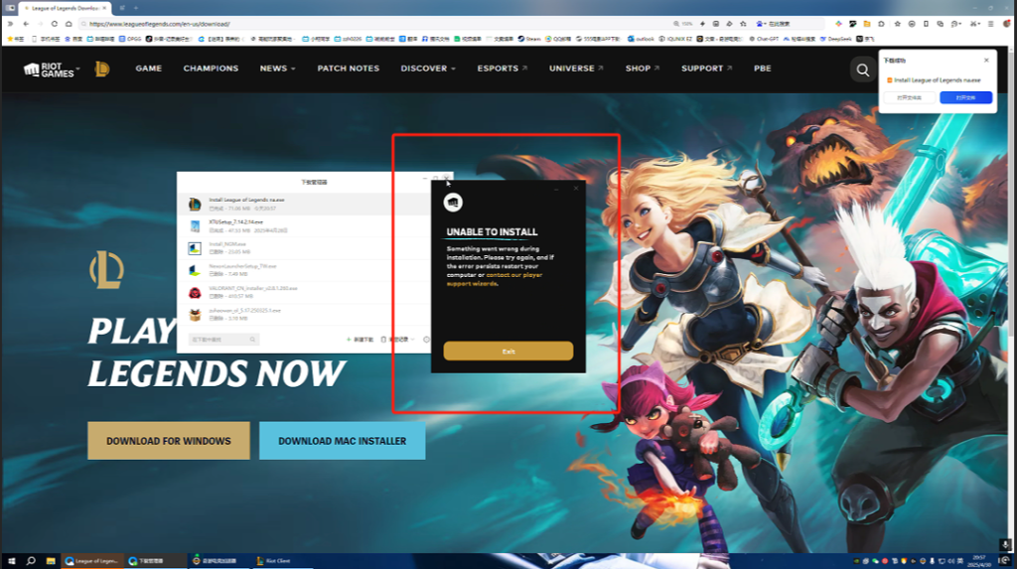The image size is (1017, 569).
Task: Click the website search magnifier icon
Action: (x=863, y=70)
